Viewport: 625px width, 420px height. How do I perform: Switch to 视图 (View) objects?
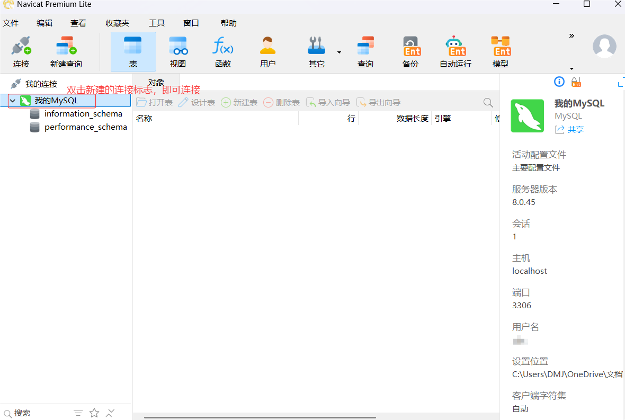178,52
